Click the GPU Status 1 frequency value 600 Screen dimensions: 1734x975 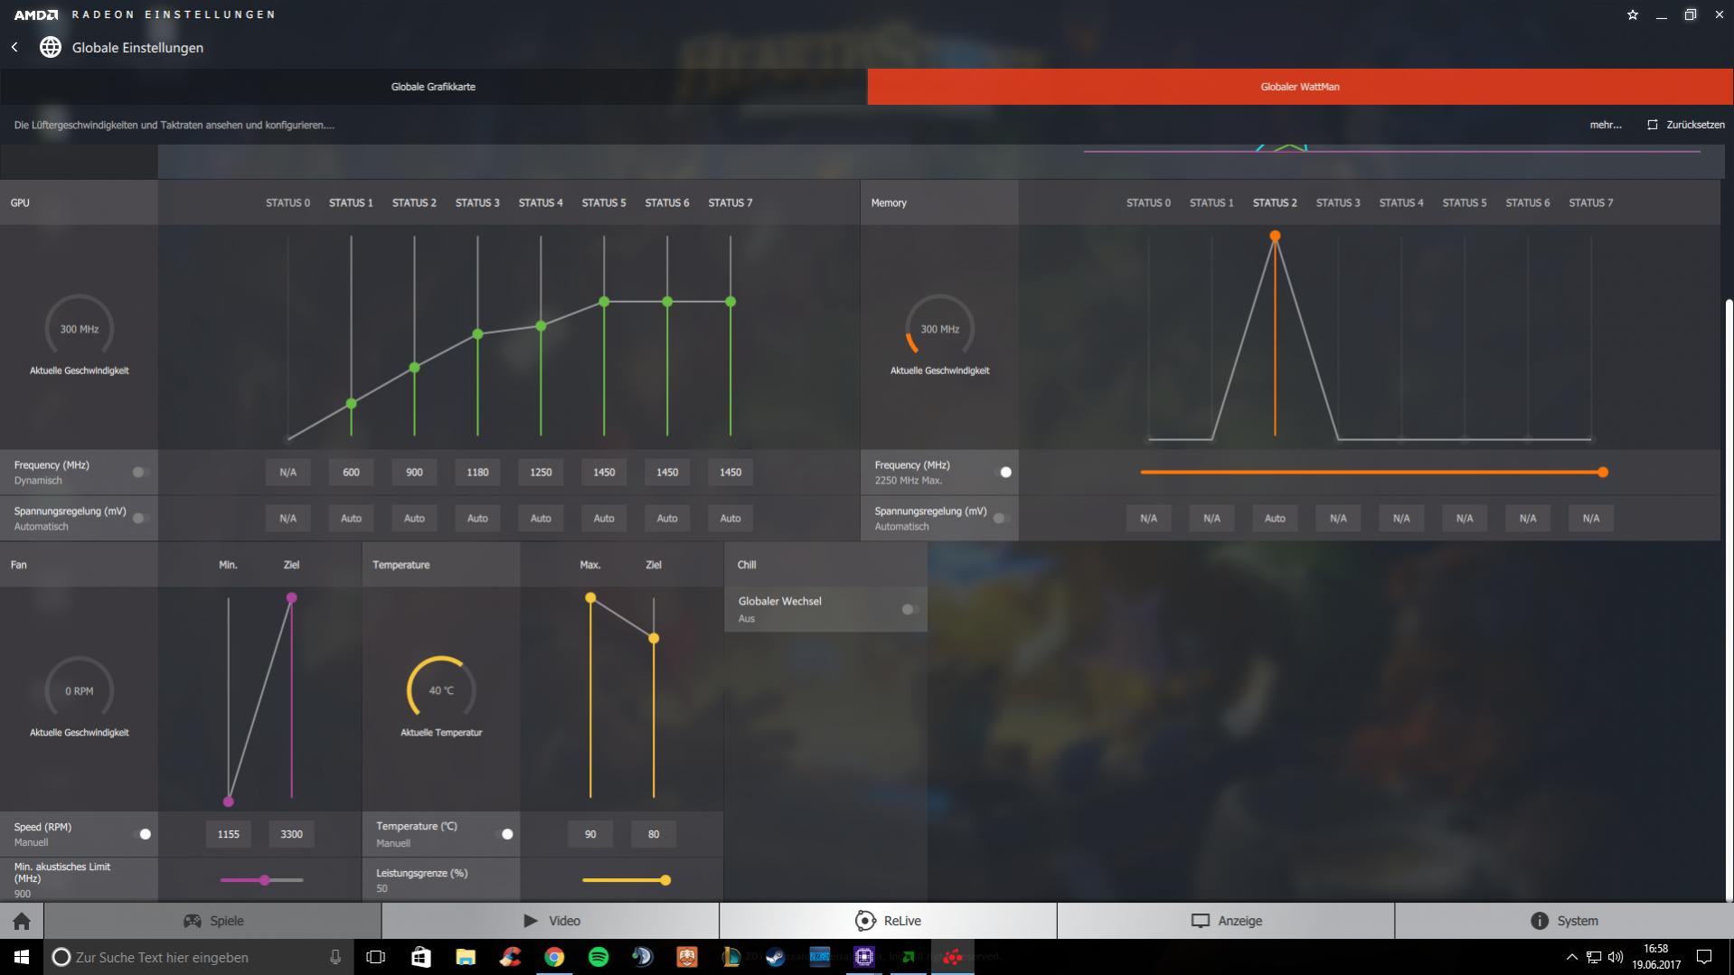click(351, 472)
